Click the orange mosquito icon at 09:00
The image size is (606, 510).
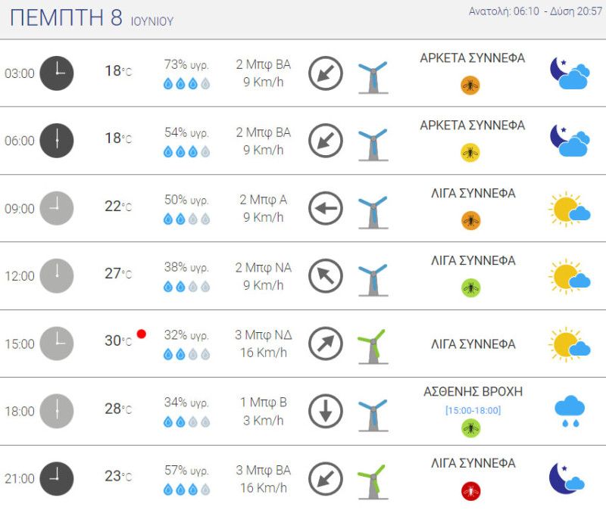470,220
